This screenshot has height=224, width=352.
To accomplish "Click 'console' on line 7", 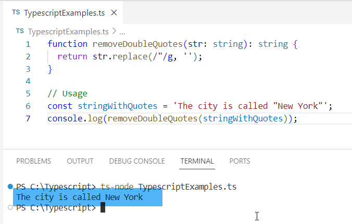I will [x=65, y=118].
